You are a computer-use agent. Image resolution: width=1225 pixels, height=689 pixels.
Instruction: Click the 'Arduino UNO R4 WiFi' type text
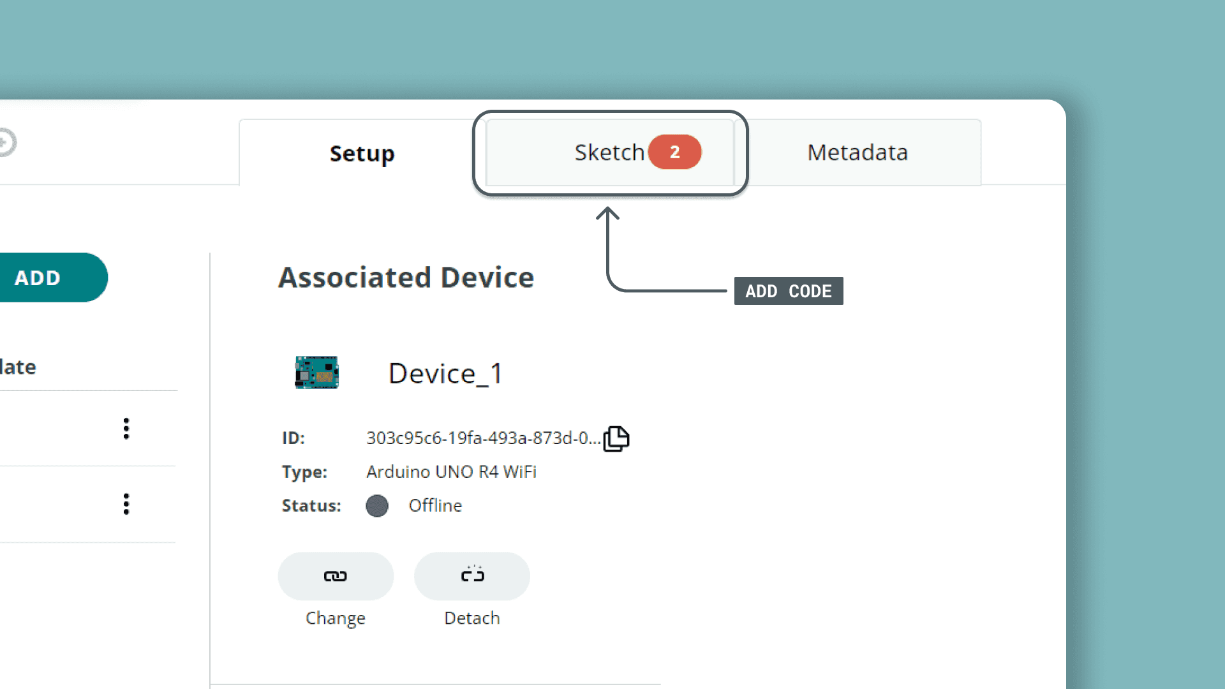451,472
